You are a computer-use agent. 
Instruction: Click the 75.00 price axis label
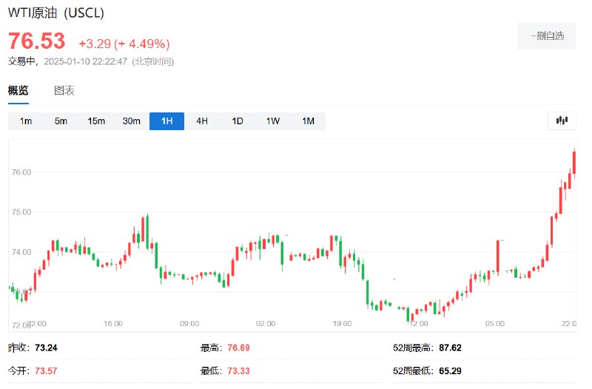21,212
